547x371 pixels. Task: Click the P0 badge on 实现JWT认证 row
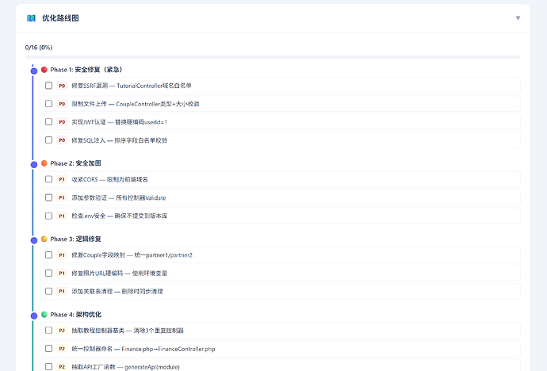(62, 122)
